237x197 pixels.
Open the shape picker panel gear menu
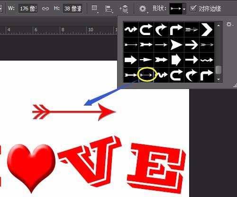pos(229,24)
